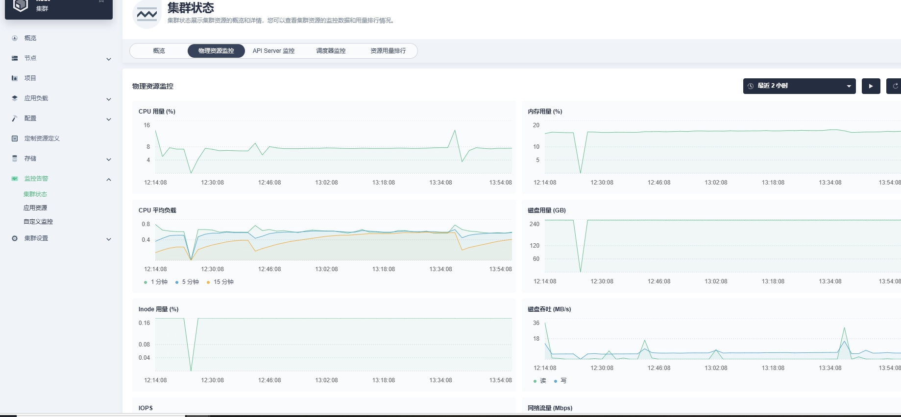The image size is (901, 417).
Task: Select 集群状态 submenu item
Action: pos(35,194)
